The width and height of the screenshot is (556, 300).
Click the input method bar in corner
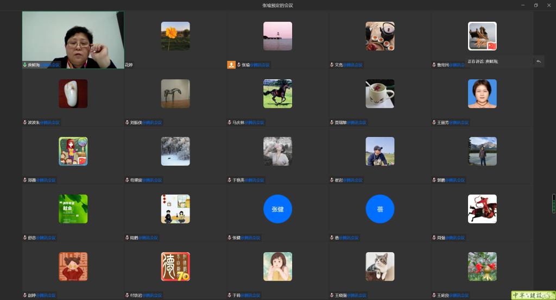(x=533, y=295)
